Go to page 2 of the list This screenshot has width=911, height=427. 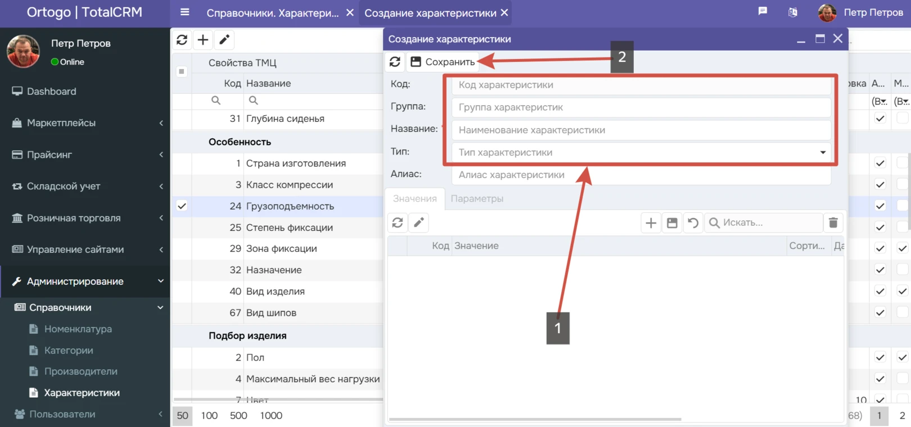(902, 416)
